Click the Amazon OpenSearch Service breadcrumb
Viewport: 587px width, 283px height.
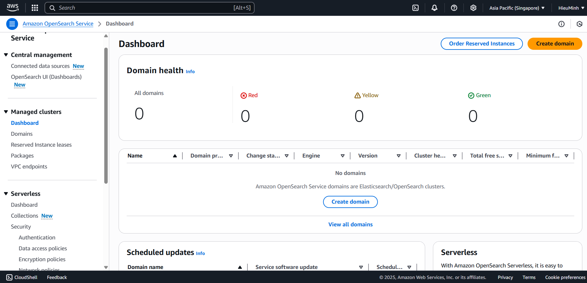(x=58, y=24)
